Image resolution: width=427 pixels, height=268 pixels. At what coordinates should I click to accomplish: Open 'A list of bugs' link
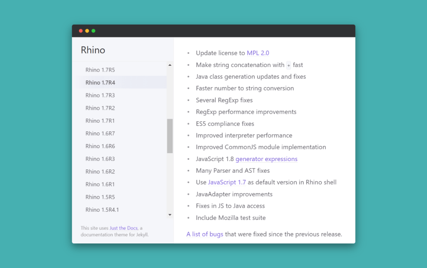(x=205, y=234)
